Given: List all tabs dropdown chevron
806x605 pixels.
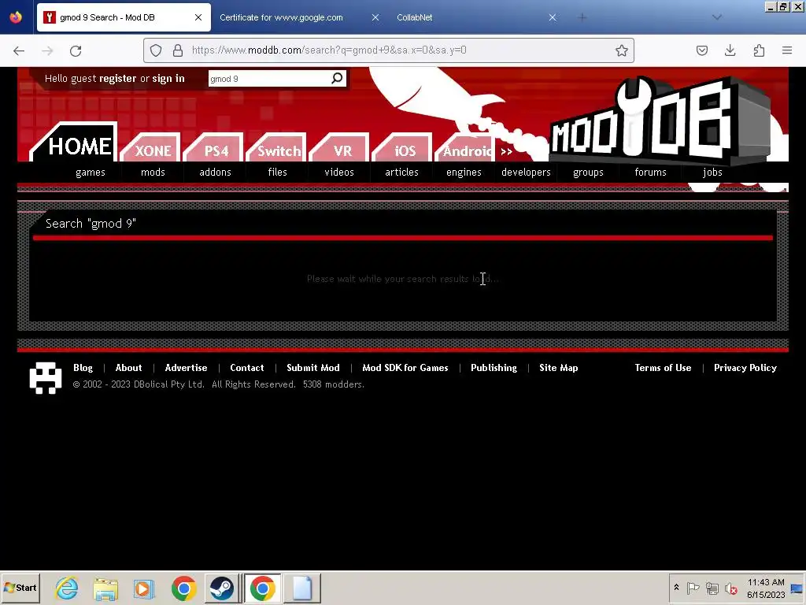Looking at the screenshot, I should click(717, 17).
